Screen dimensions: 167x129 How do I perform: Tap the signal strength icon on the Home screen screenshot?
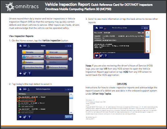pyautogui.click(x=29, y=46)
